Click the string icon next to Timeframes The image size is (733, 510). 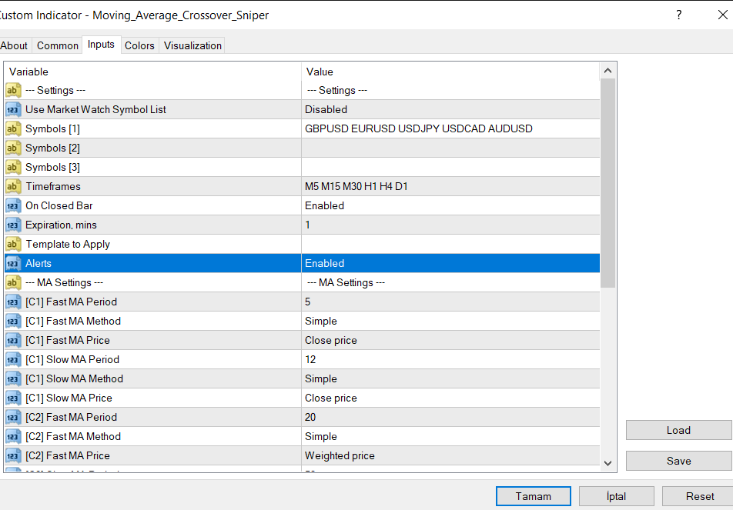(x=13, y=186)
